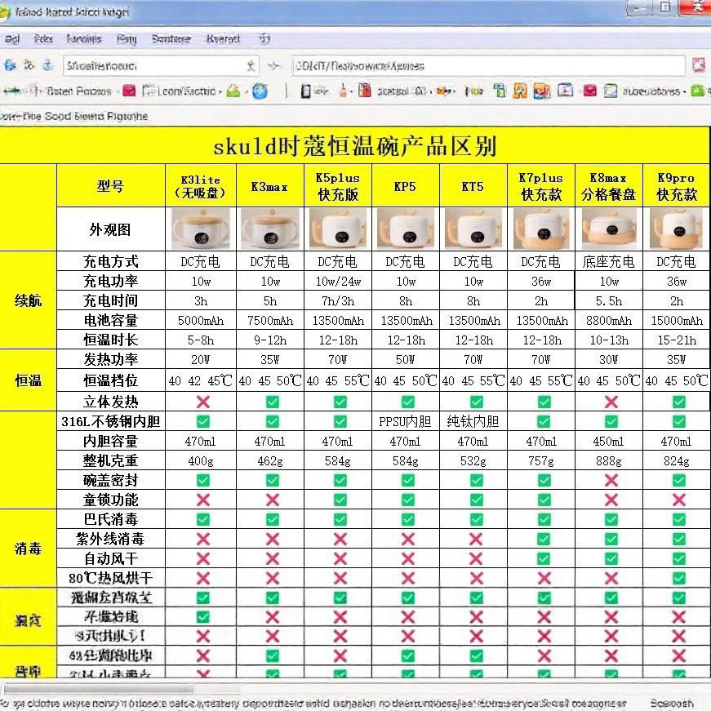Focus the left search input box

(x=161, y=66)
